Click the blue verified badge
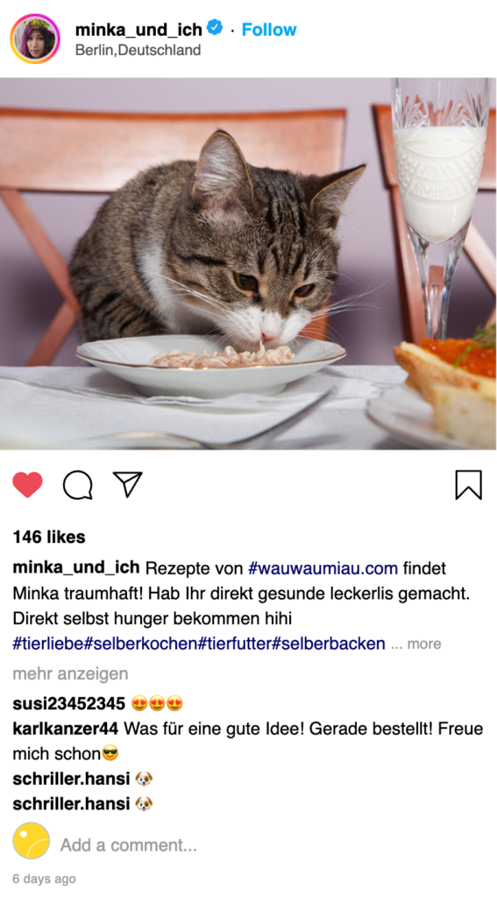 (215, 27)
